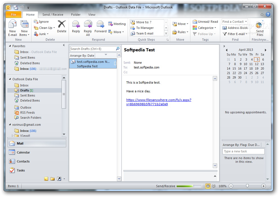Open the Address Book
The image size is (279, 197).
pyautogui.click(x=235, y=28)
